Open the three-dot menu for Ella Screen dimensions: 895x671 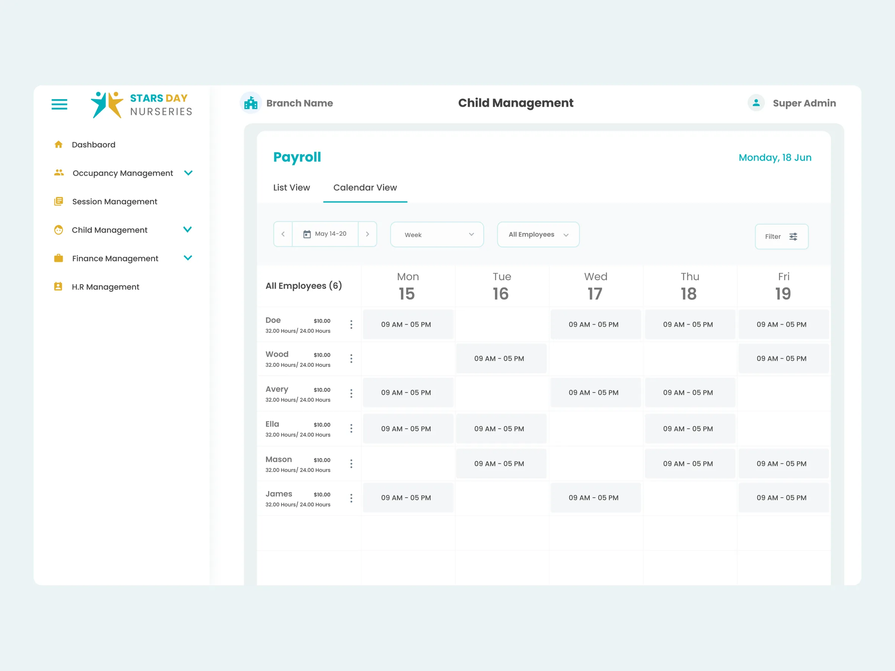click(351, 428)
